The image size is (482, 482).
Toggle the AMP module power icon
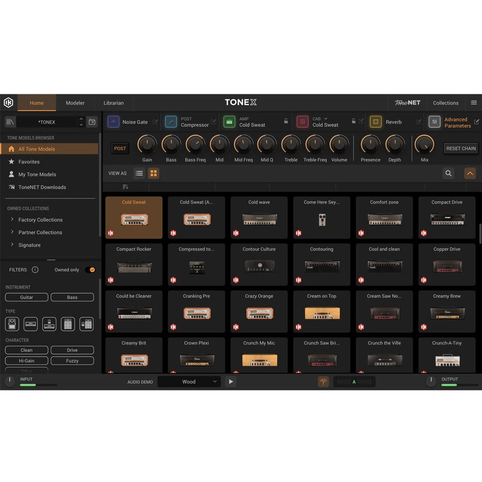[x=229, y=122]
